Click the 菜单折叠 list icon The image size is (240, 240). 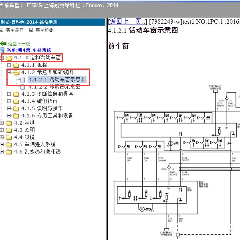(x=31, y=30)
